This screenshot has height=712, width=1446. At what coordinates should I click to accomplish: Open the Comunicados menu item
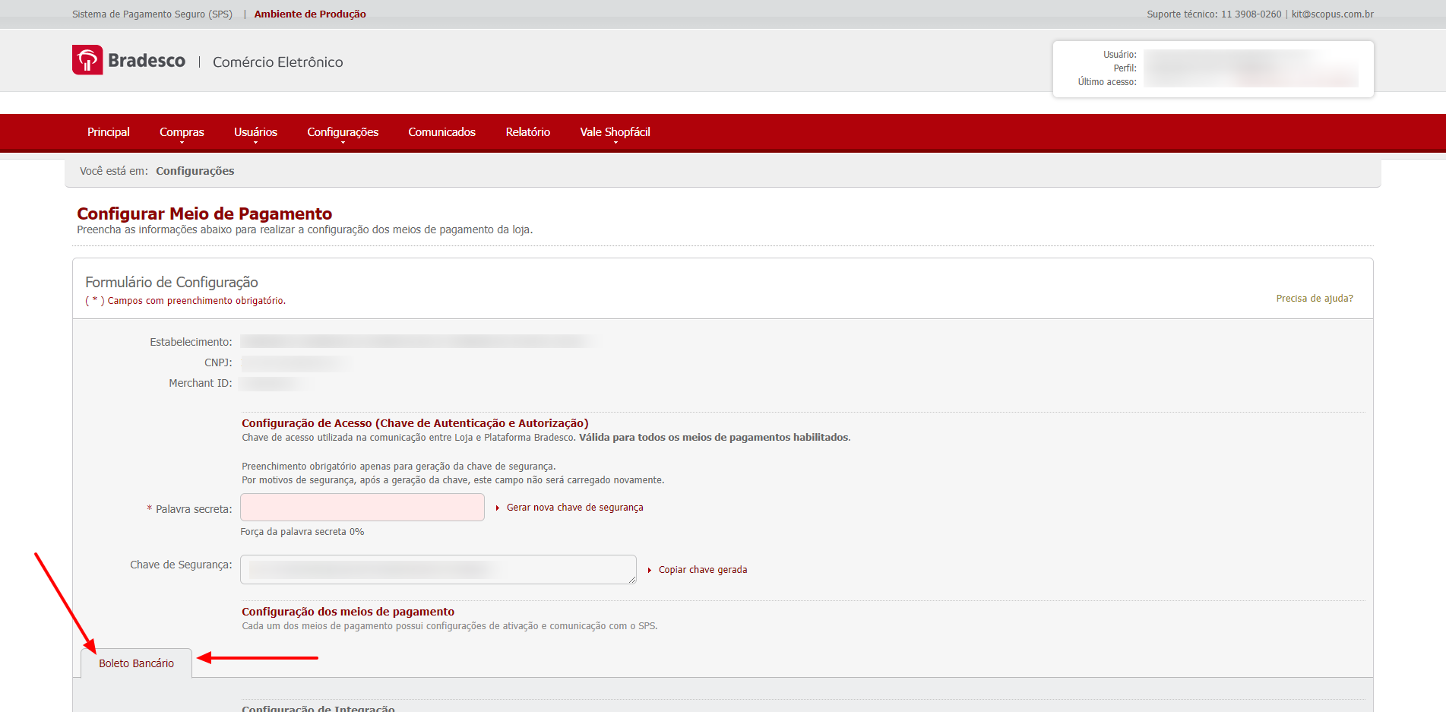[x=441, y=132]
